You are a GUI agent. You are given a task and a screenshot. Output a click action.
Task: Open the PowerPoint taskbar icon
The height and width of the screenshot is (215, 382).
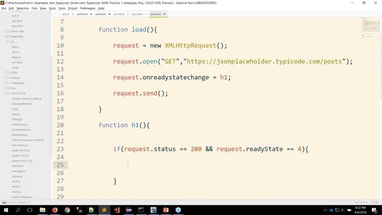tap(166, 210)
